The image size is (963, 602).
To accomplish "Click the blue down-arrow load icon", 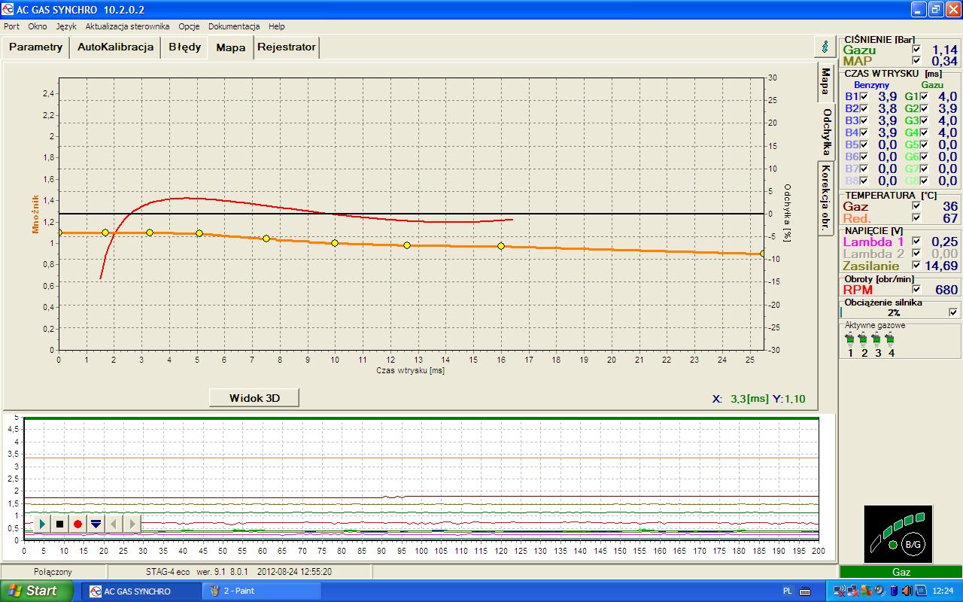I will click(96, 524).
